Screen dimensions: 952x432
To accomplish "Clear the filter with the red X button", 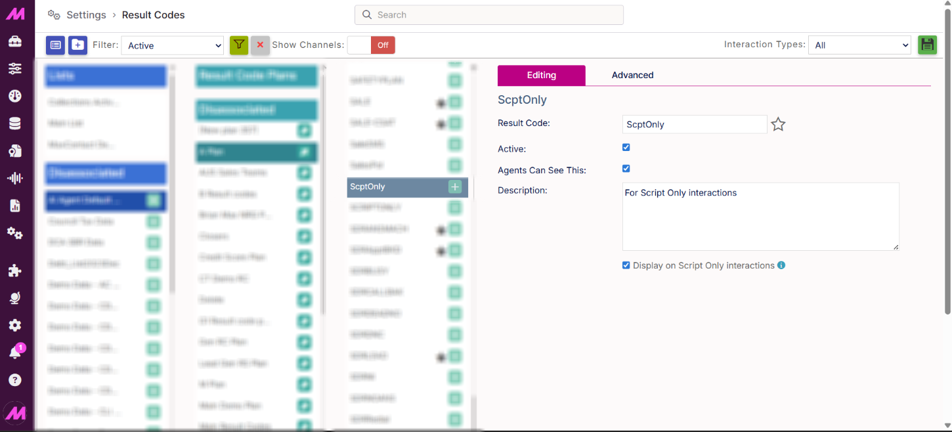I will point(260,45).
